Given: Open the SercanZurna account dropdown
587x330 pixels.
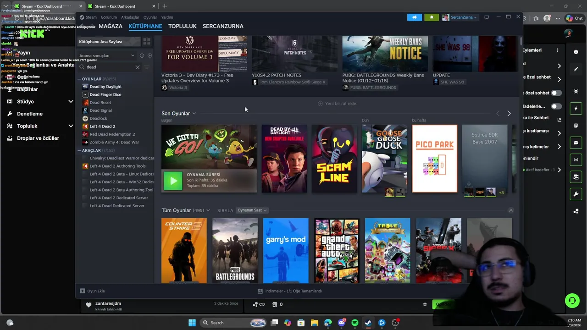Looking at the screenshot, I should point(460,17).
